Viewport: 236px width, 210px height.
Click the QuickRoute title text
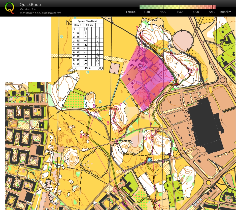click(31, 5)
